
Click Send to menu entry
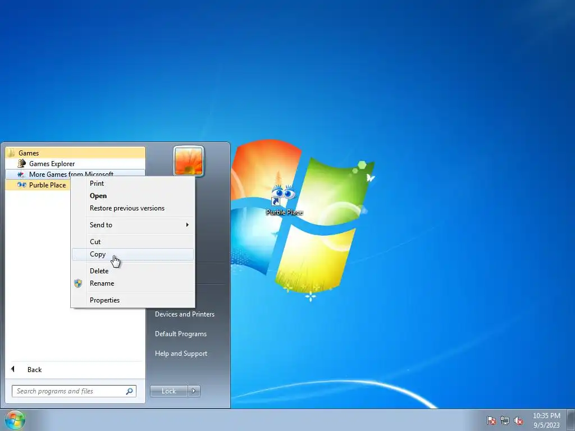coord(133,224)
